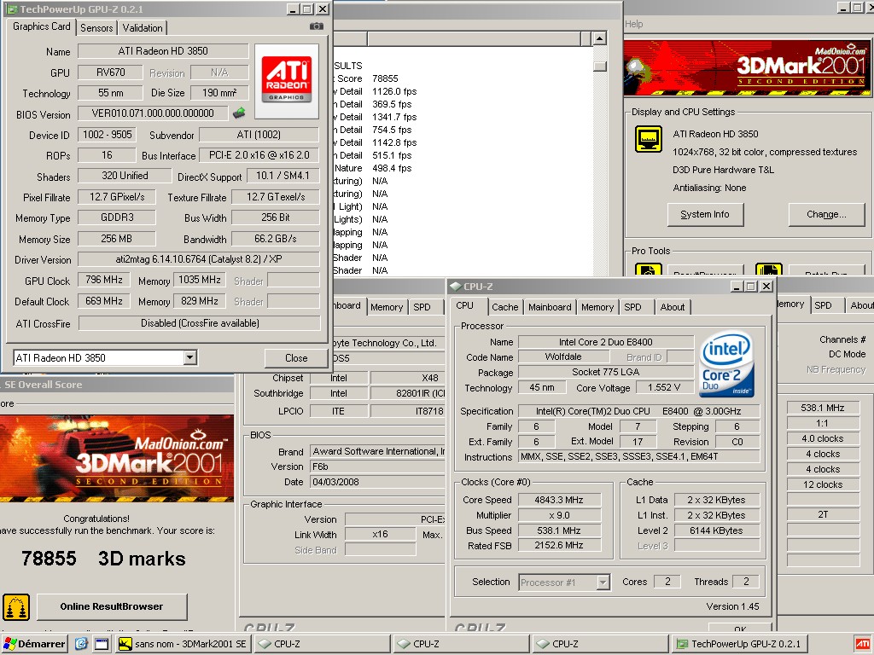
Task: Click the GPU-Z screenshot camera icon
Action: click(x=317, y=26)
